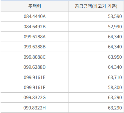Image resolution: width=124 pixels, height=113 pixels.
Task: Click the 주택형 column header
Action: pos(35,6)
